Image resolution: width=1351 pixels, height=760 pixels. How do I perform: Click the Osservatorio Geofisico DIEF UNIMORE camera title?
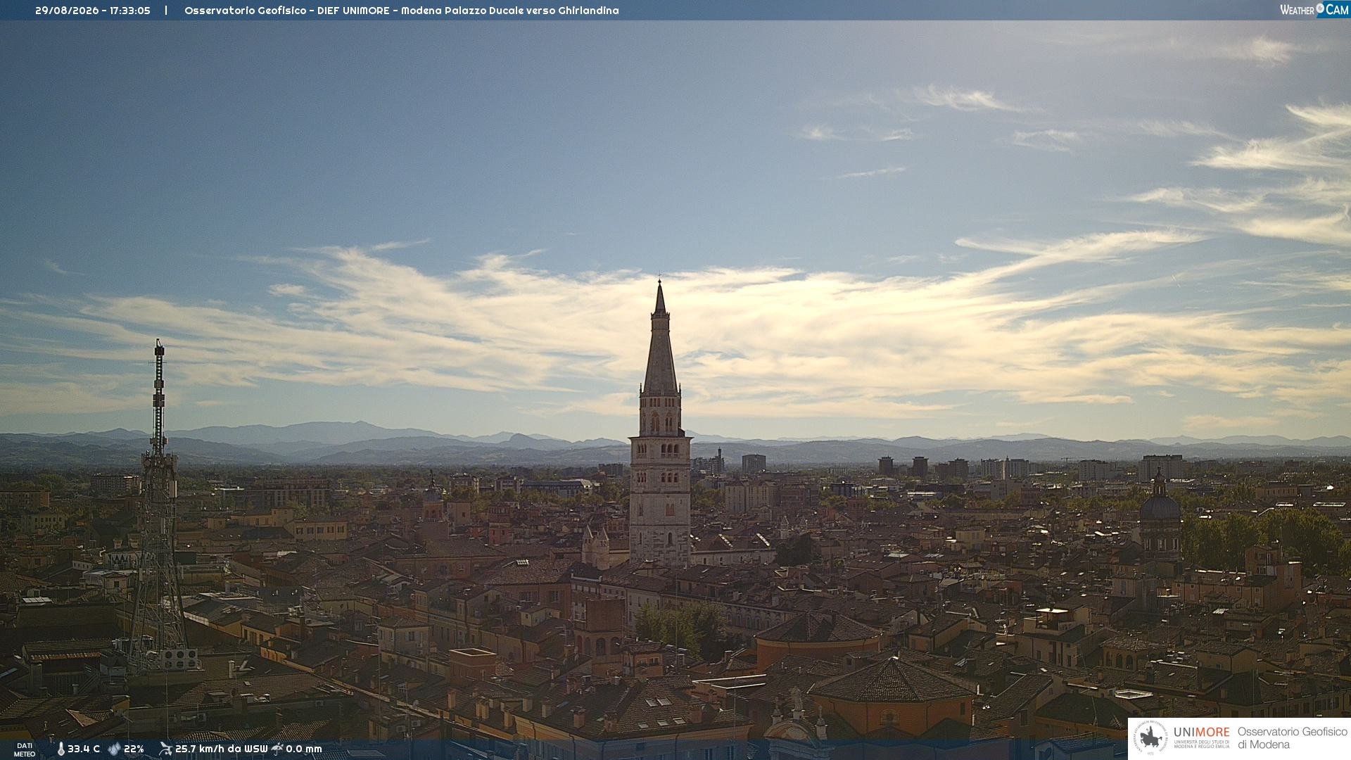pyautogui.click(x=402, y=11)
